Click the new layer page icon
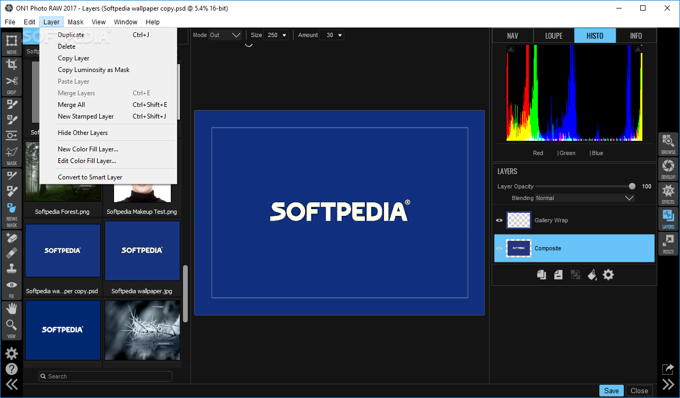680x398 pixels. pyautogui.click(x=558, y=275)
